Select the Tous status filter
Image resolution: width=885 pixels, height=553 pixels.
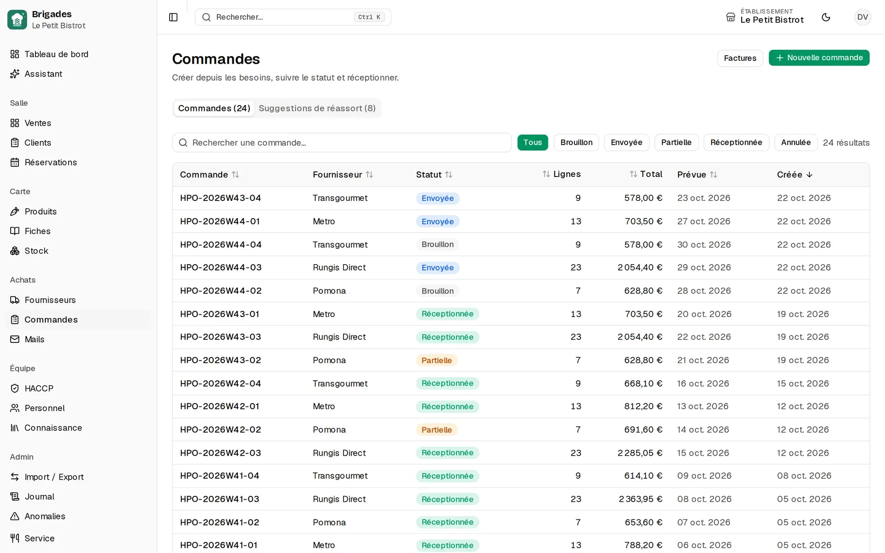coord(532,142)
